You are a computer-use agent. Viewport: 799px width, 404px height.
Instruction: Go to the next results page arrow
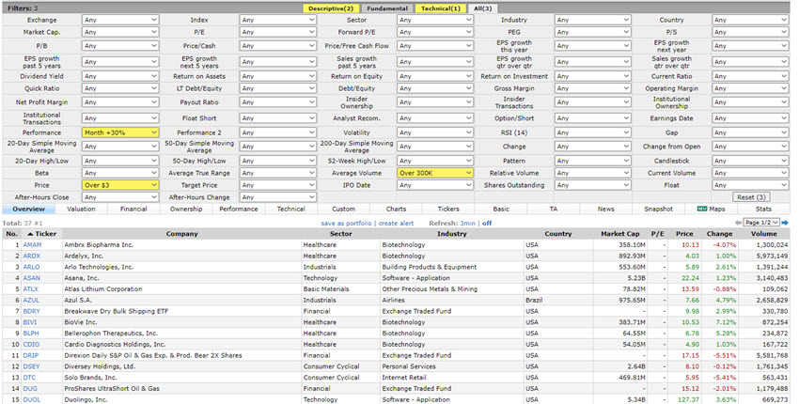coord(785,223)
